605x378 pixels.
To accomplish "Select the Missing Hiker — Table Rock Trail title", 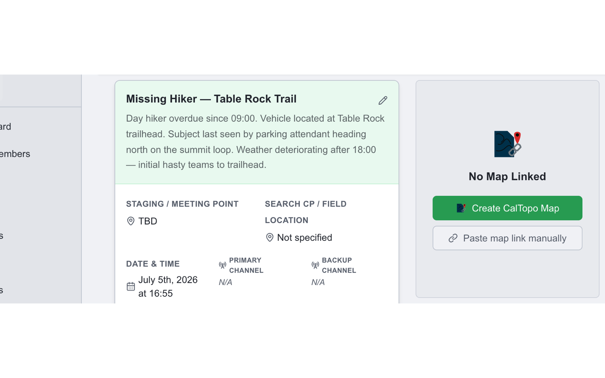I will (211, 99).
